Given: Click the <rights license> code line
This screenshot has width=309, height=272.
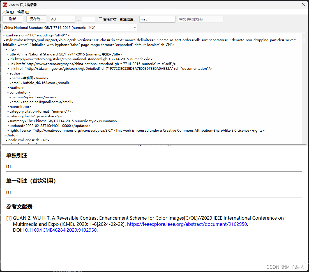Looking at the screenshot, I should click(136, 131).
